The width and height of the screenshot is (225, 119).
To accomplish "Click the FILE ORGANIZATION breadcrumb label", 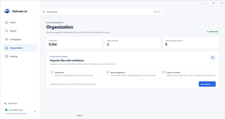I will tap(55, 23).
